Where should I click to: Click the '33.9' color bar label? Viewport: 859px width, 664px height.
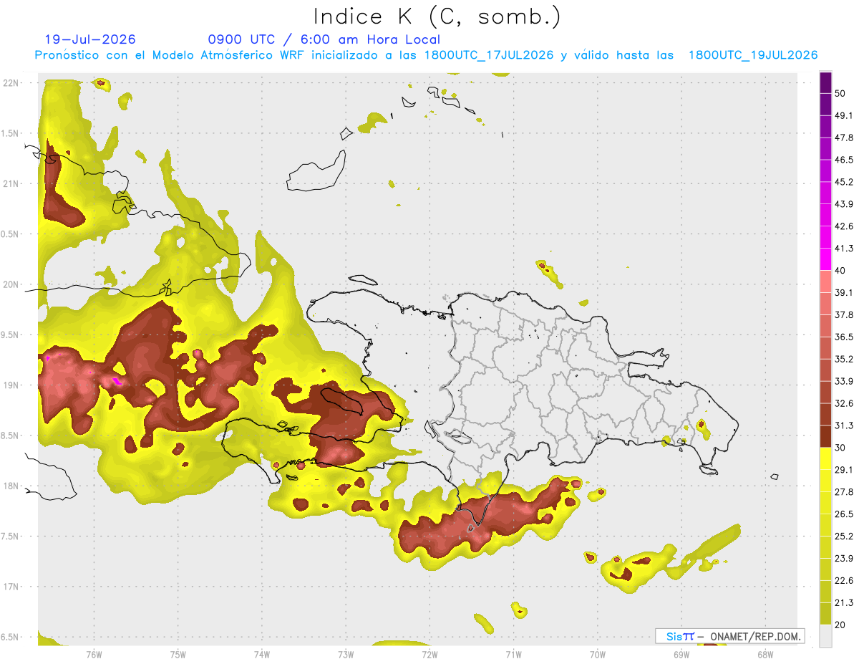pyautogui.click(x=843, y=381)
